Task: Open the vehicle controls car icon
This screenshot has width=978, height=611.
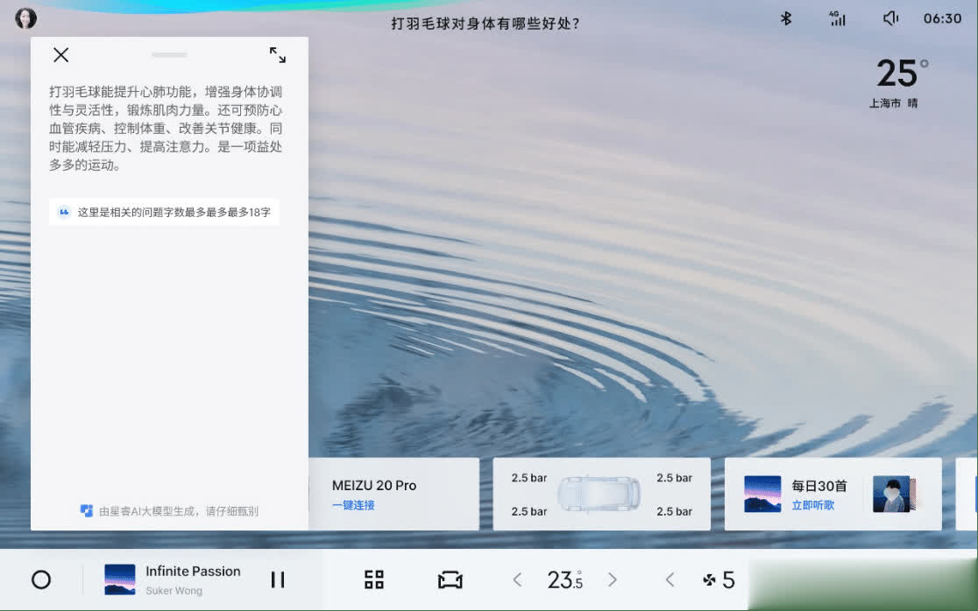Action: coord(450,579)
